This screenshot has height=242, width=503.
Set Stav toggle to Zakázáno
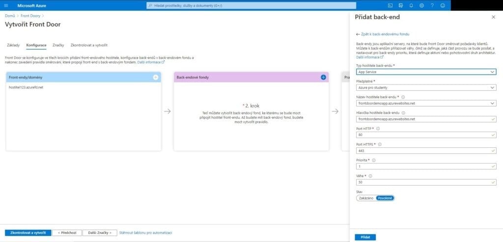coord(366,198)
